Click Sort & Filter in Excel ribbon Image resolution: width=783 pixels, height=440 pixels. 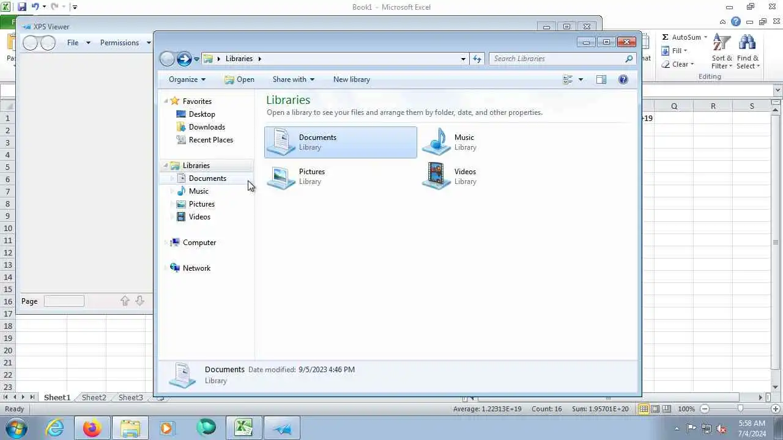click(722, 53)
